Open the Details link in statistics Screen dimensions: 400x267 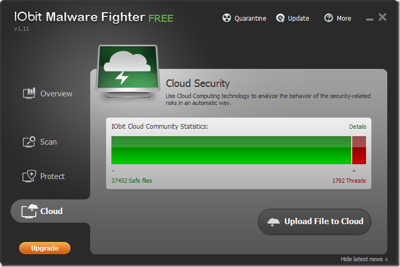point(358,127)
